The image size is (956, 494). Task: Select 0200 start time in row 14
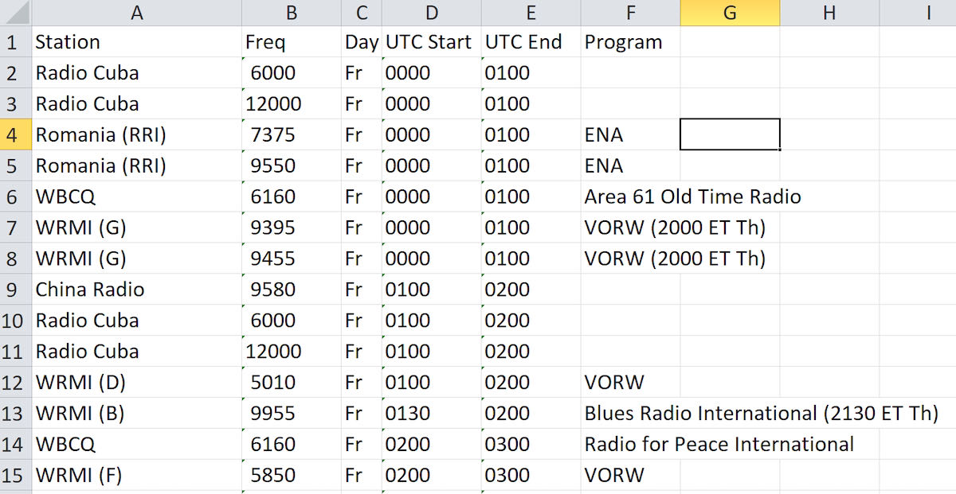(432, 445)
